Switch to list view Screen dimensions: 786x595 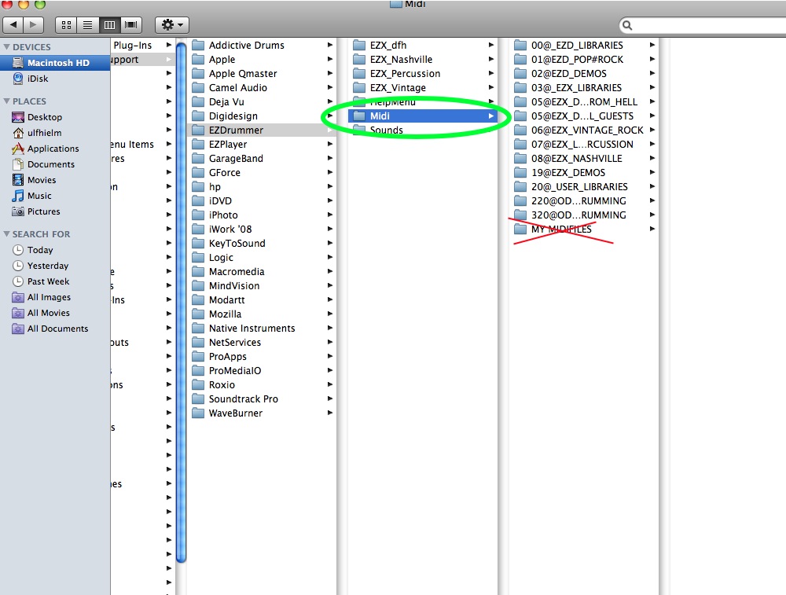88,24
